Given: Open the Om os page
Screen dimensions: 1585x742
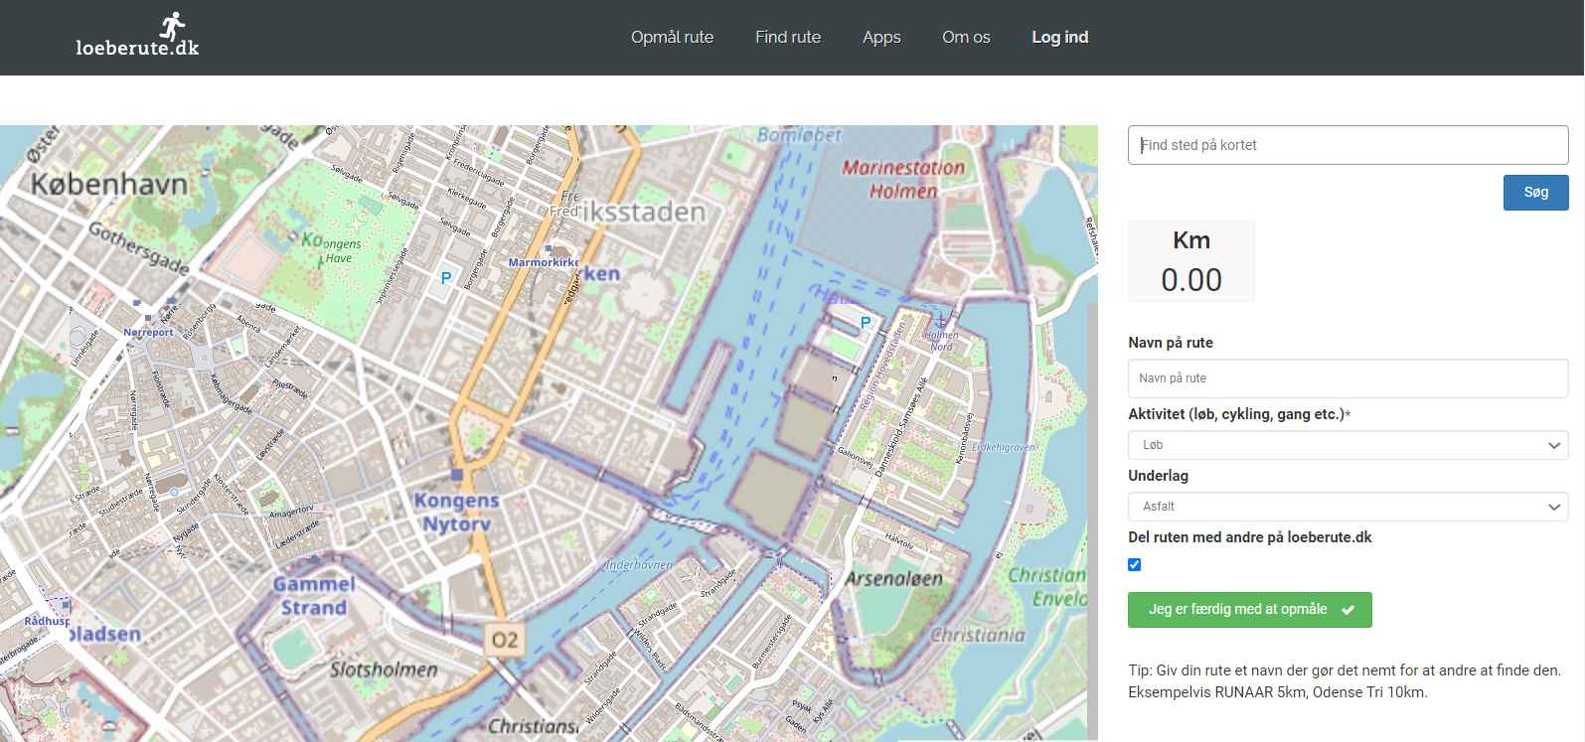Looking at the screenshot, I should [966, 37].
